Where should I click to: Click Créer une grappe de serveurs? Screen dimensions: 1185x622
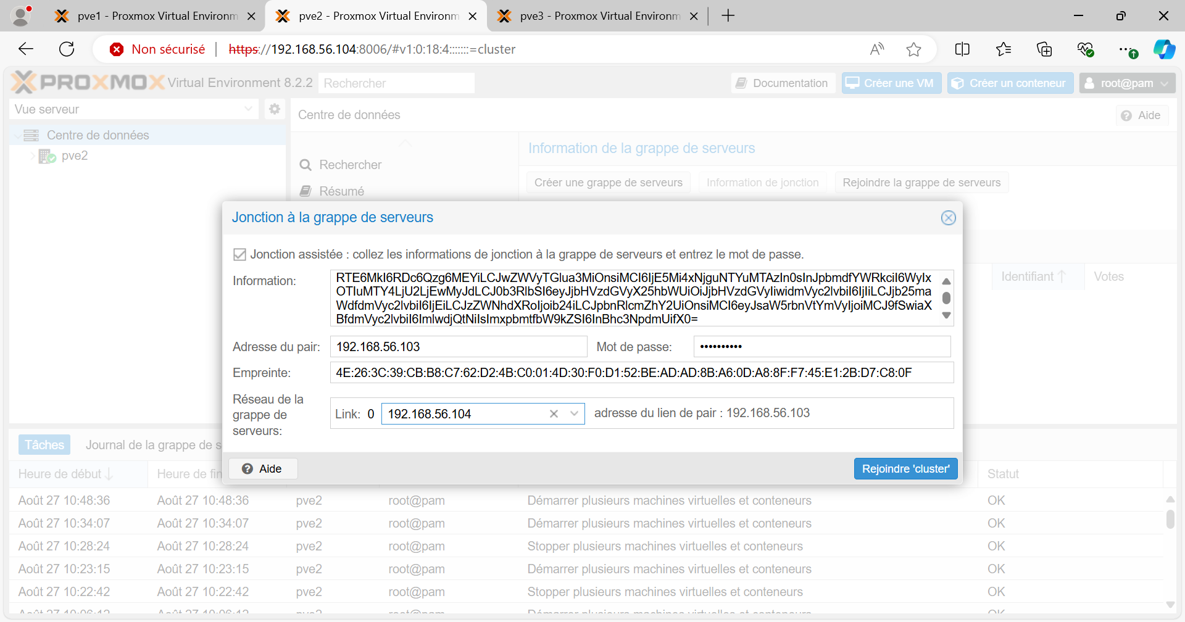[x=608, y=183]
